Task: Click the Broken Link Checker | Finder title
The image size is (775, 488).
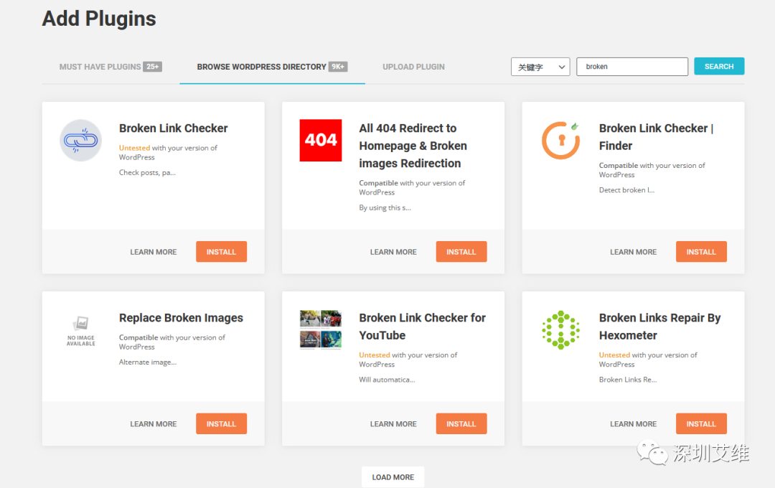Action: click(656, 137)
